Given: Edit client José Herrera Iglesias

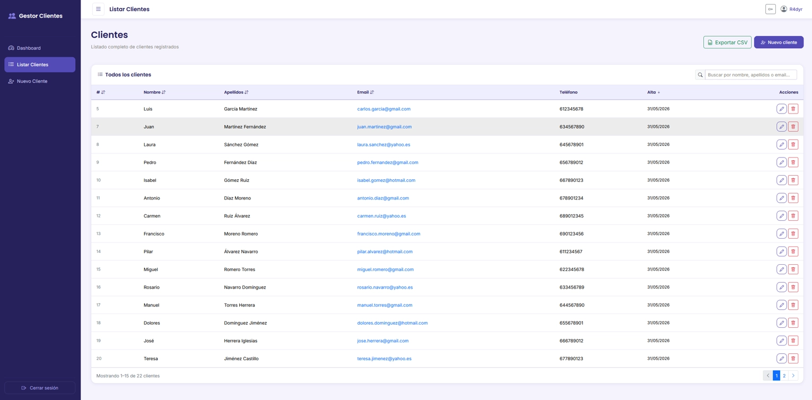Looking at the screenshot, I should [x=782, y=341].
